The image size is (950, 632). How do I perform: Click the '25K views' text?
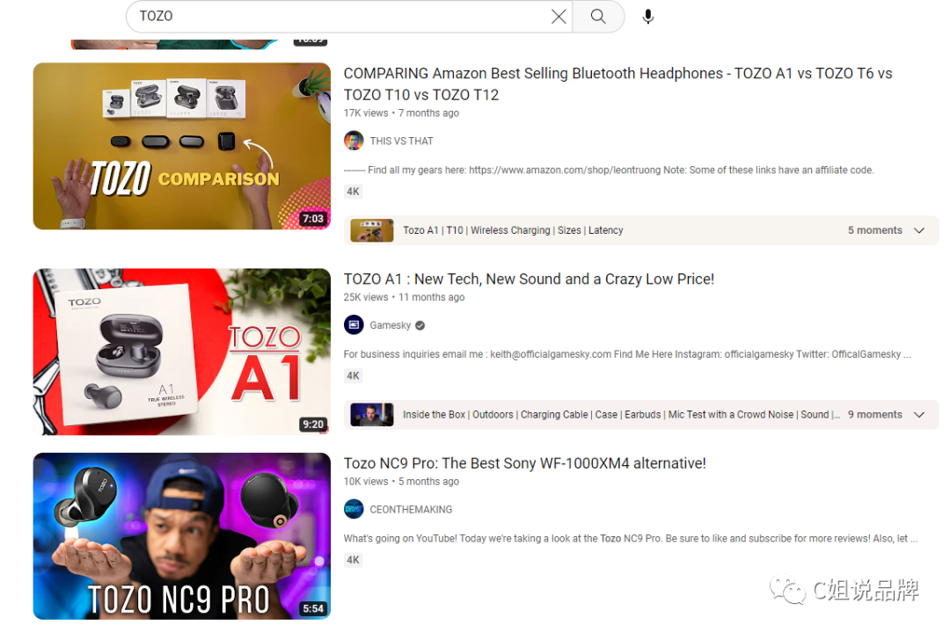[366, 297]
